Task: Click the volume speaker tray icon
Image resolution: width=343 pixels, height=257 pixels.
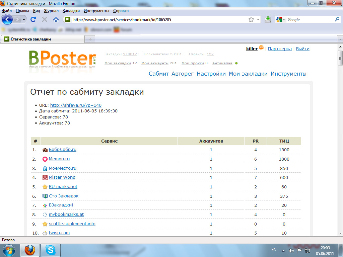Action: click(x=291, y=251)
